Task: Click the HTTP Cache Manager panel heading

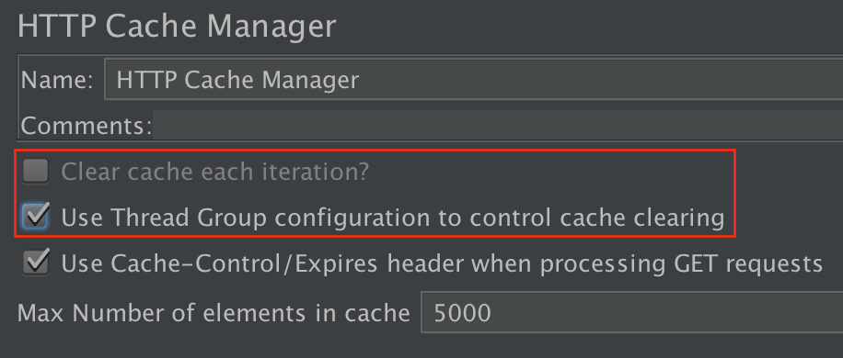Action: tap(177, 26)
